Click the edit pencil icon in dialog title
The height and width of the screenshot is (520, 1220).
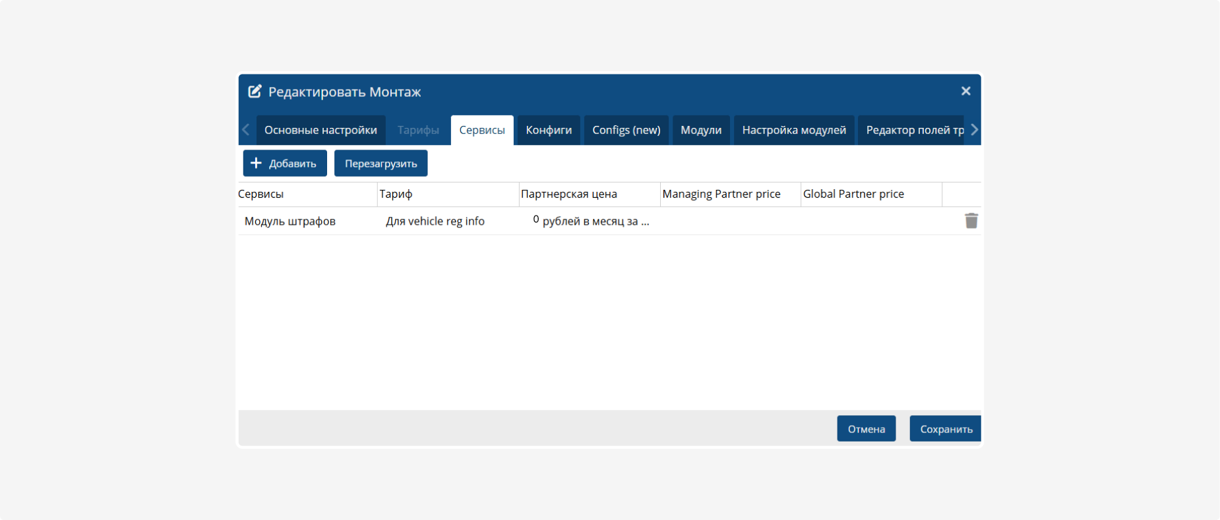[255, 92]
